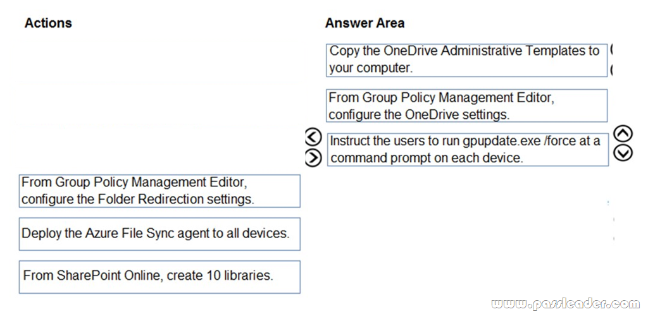The height and width of the screenshot is (314, 648).
Task: Select configure the Folder Redirection settings action
Action: coord(159,191)
